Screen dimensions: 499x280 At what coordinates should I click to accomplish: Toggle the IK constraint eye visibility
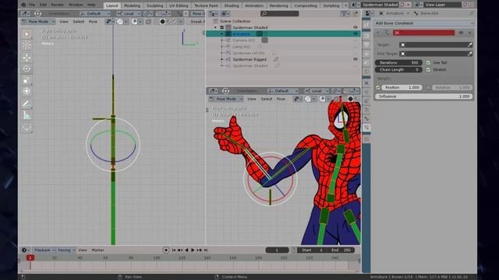[x=461, y=33]
